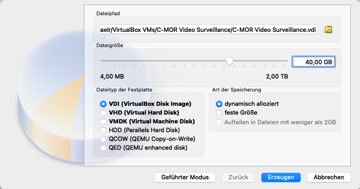360x189 pixels.
Task: Click the Dateipfad text field
Action: point(208,30)
